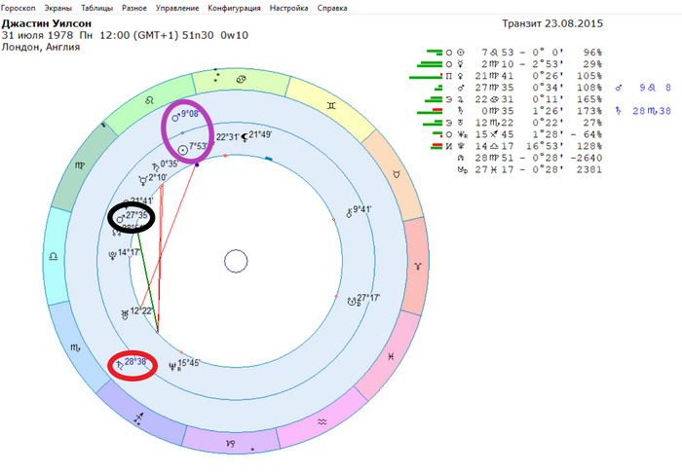Click the chart title Джастин Уилсон
Screen dimensions: 682x473
pyautogui.click(x=47, y=23)
